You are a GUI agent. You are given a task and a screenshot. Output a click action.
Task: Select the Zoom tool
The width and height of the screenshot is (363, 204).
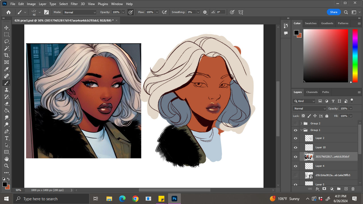pos(6,166)
